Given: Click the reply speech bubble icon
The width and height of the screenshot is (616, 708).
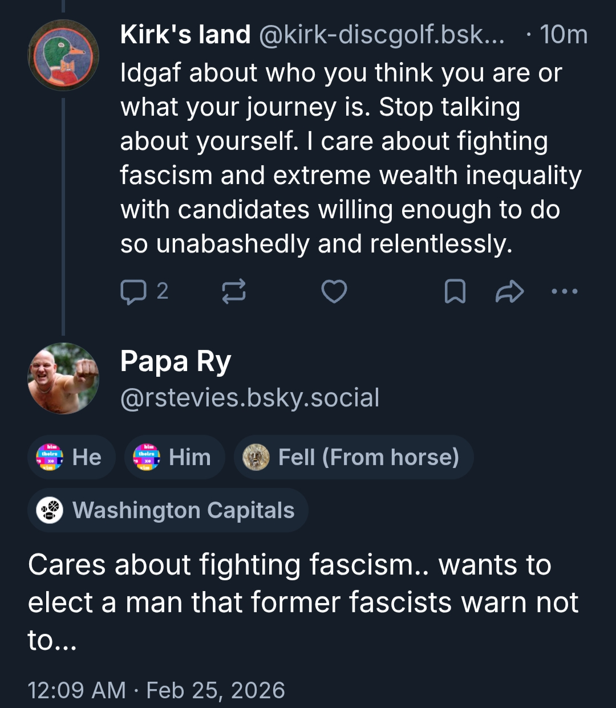Looking at the screenshot, I should point(133,292).
